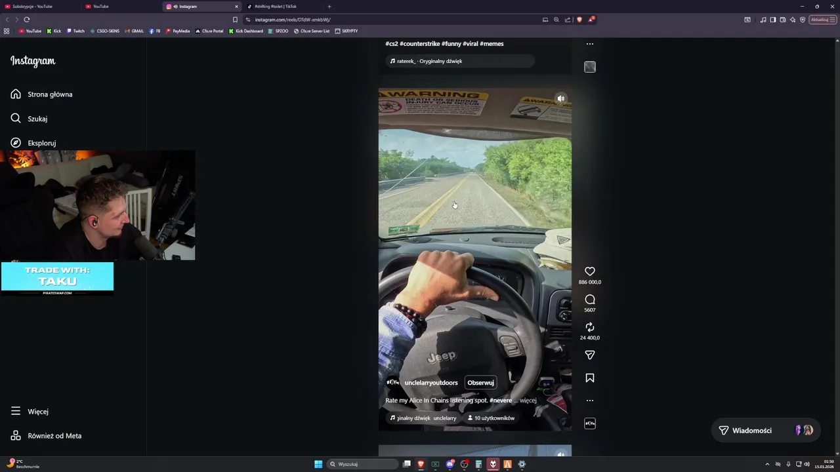Open the SKRYPTY bookmark

click(346, 31)
